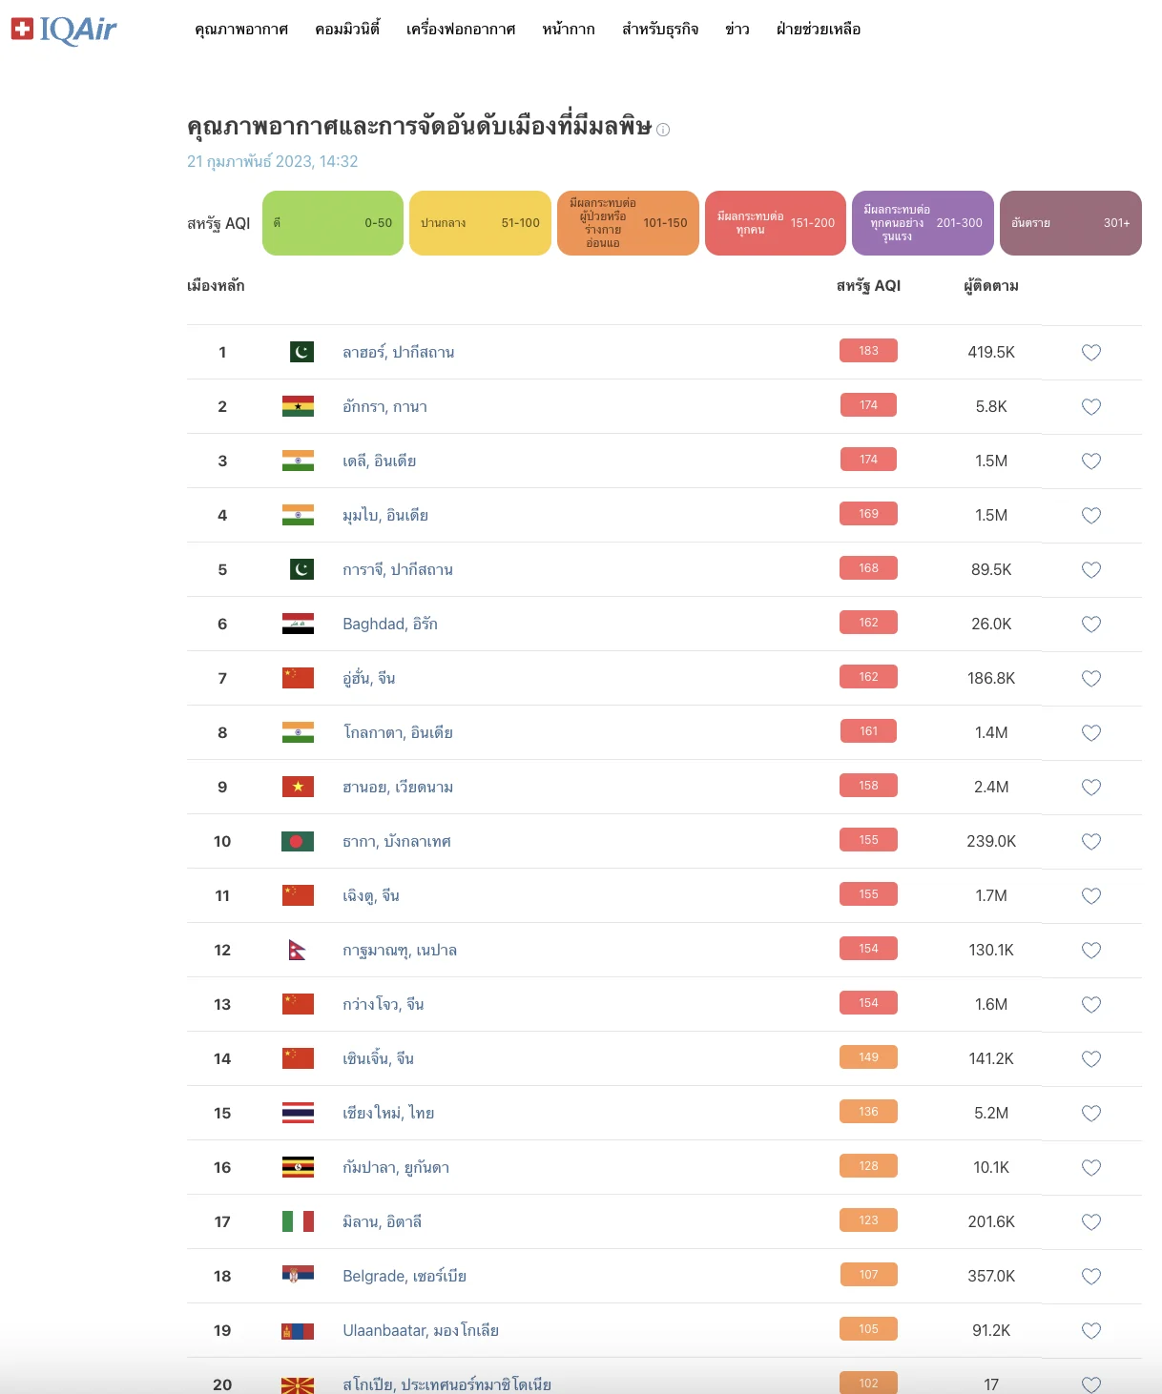Click Thailand flag icon in rank 15 row

pyautogui.click(x=298, y=1113)
